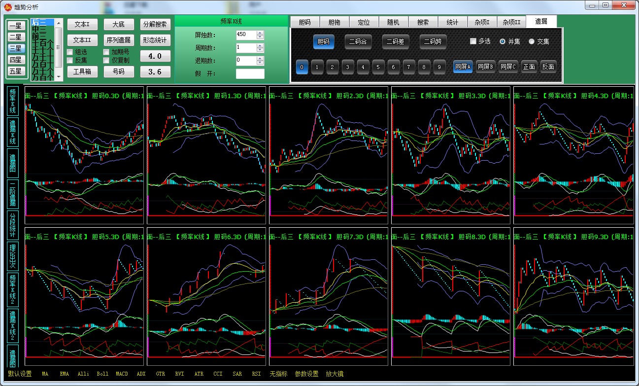Screen dimensions: 639x386
Task: Click the number 5 digit button
Action: coord(378,67)
